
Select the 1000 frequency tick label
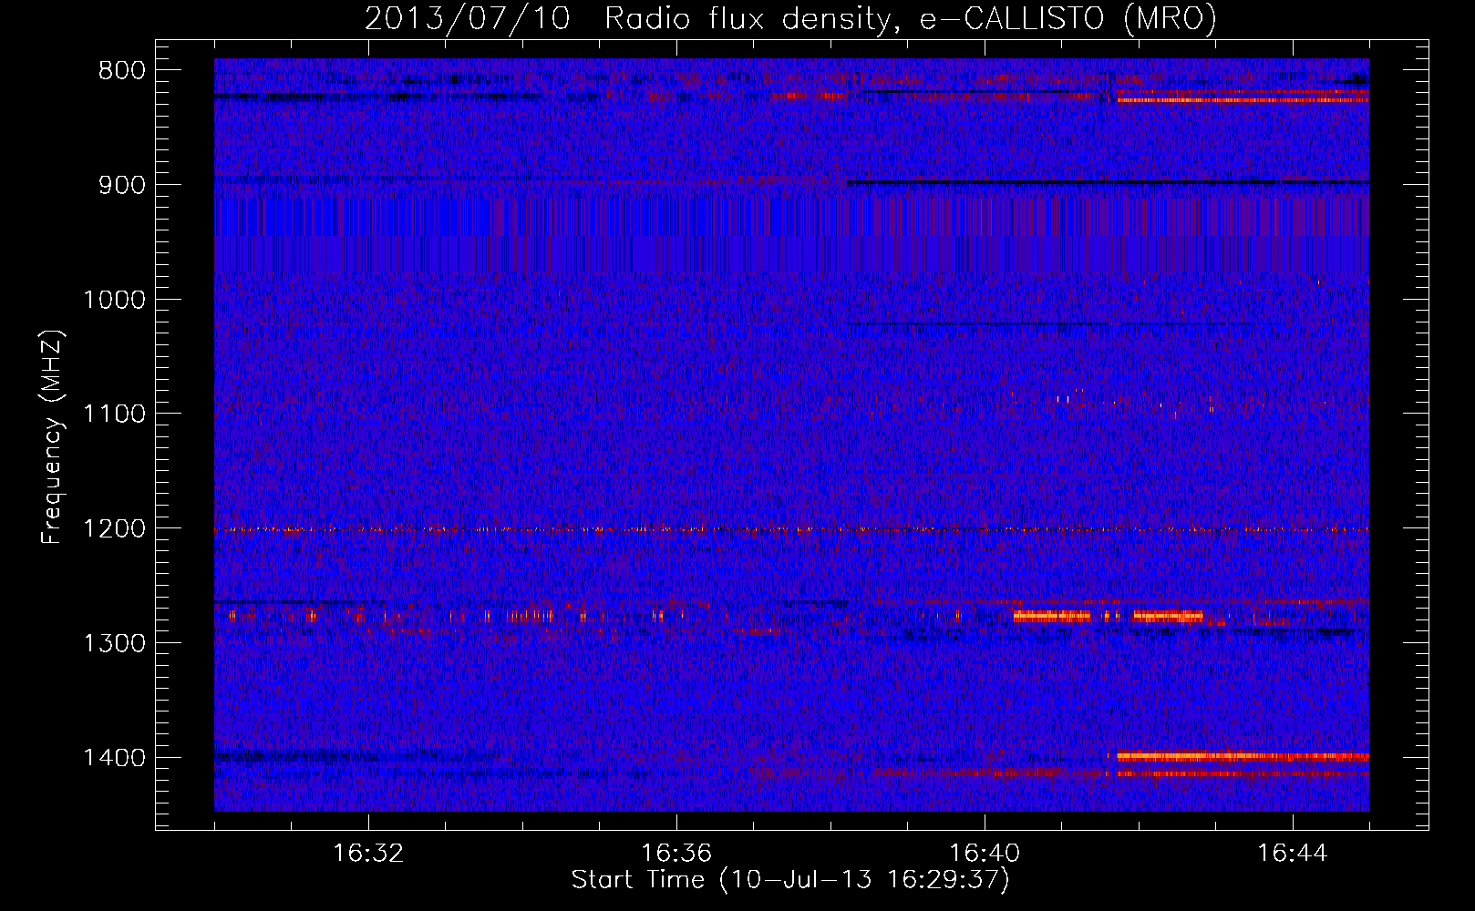[x=114, y=300]
